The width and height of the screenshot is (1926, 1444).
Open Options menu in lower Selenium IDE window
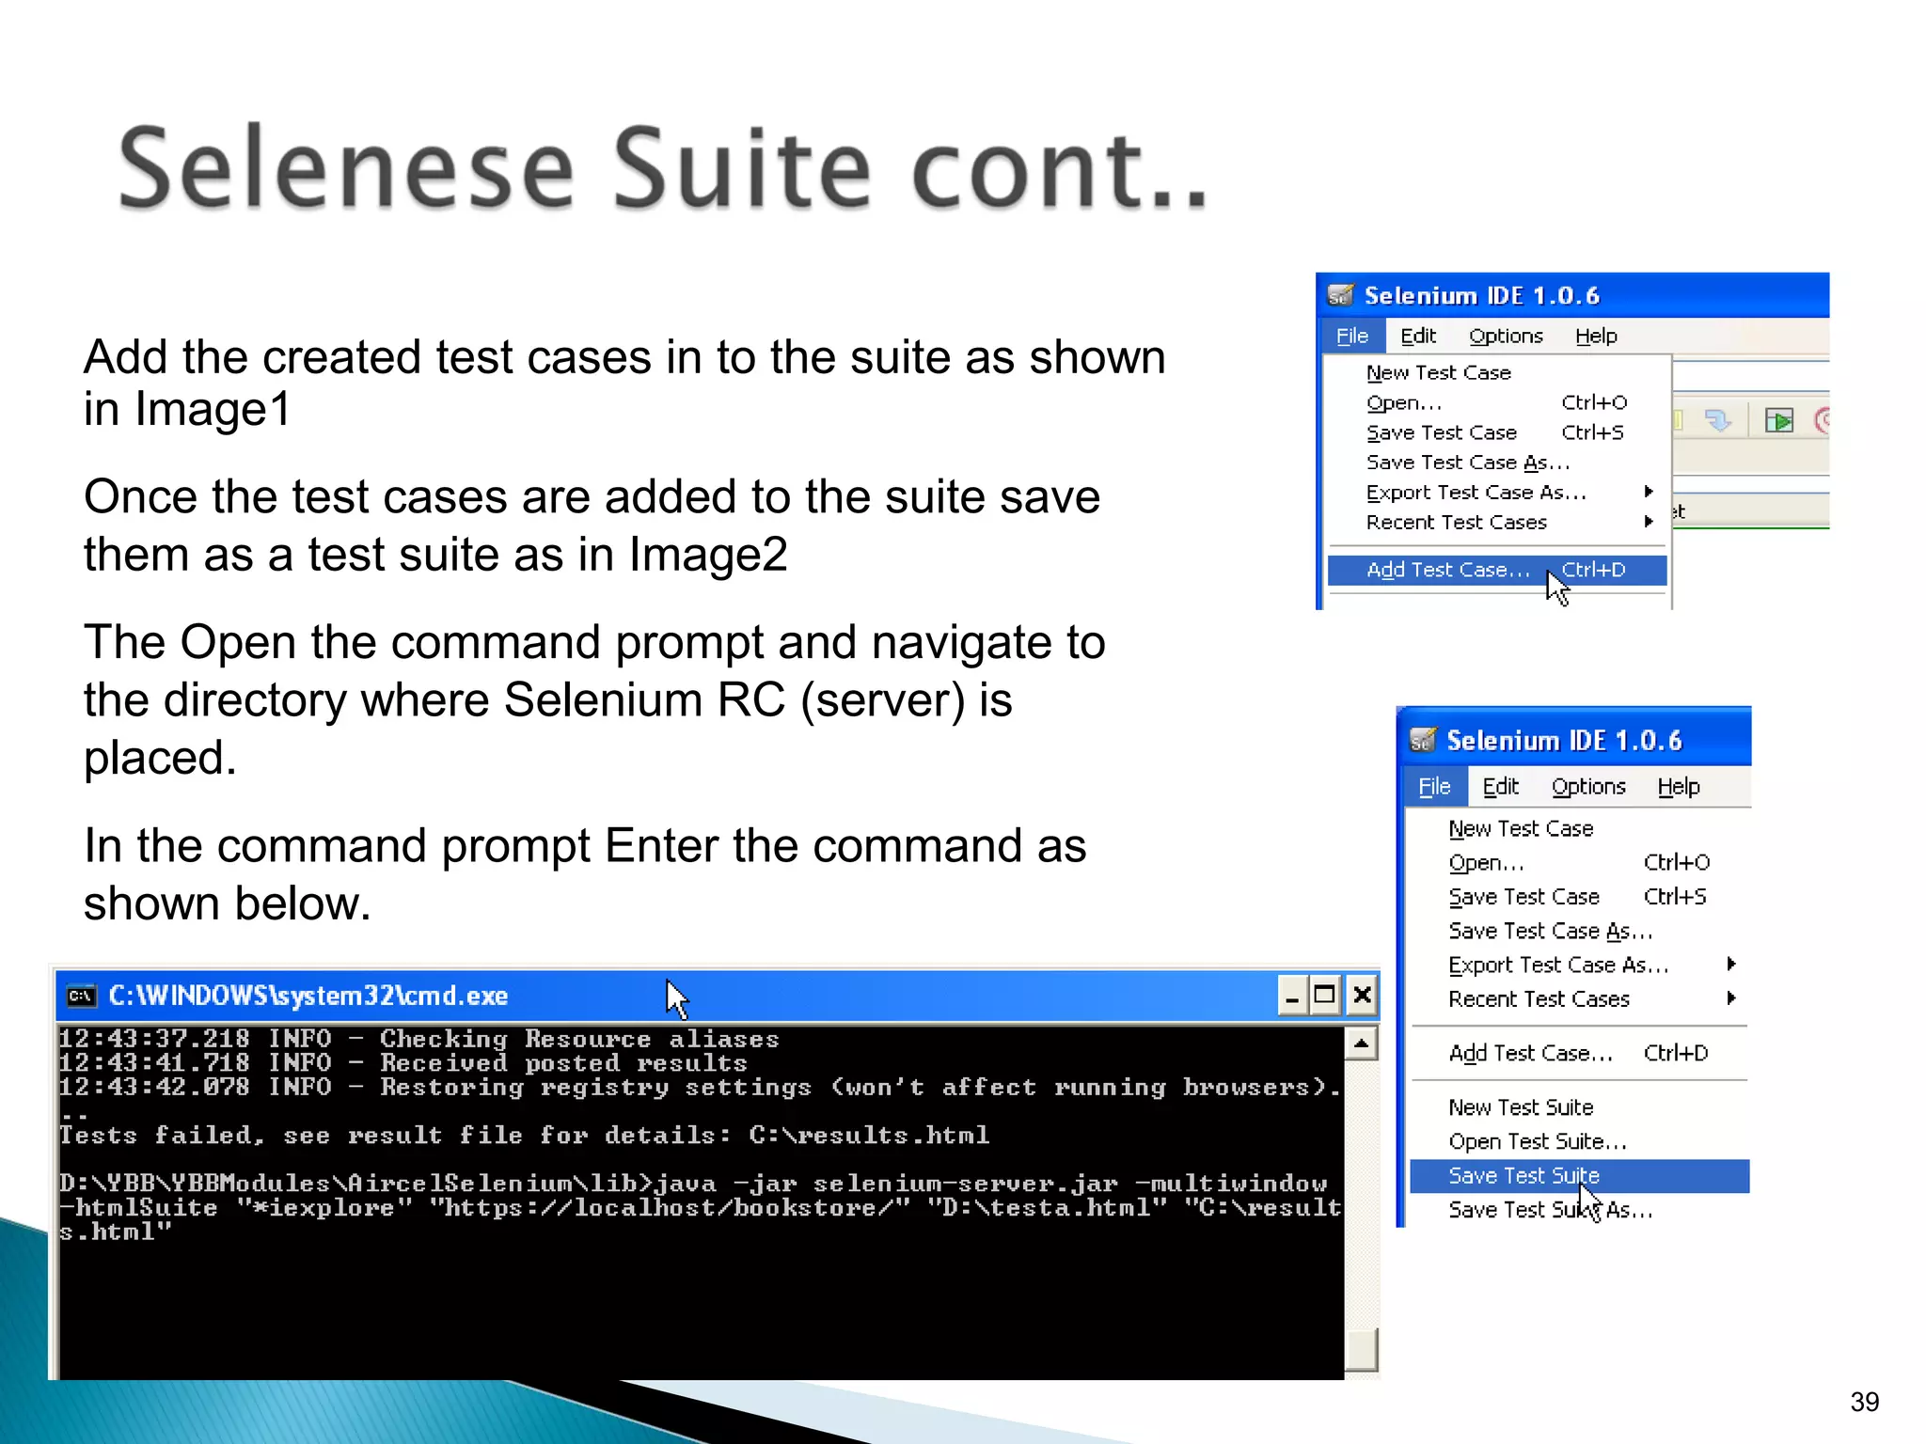(1588, 787)
